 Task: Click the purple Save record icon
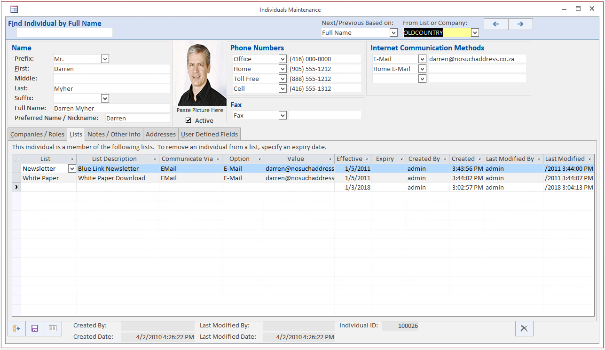(34, 328)
